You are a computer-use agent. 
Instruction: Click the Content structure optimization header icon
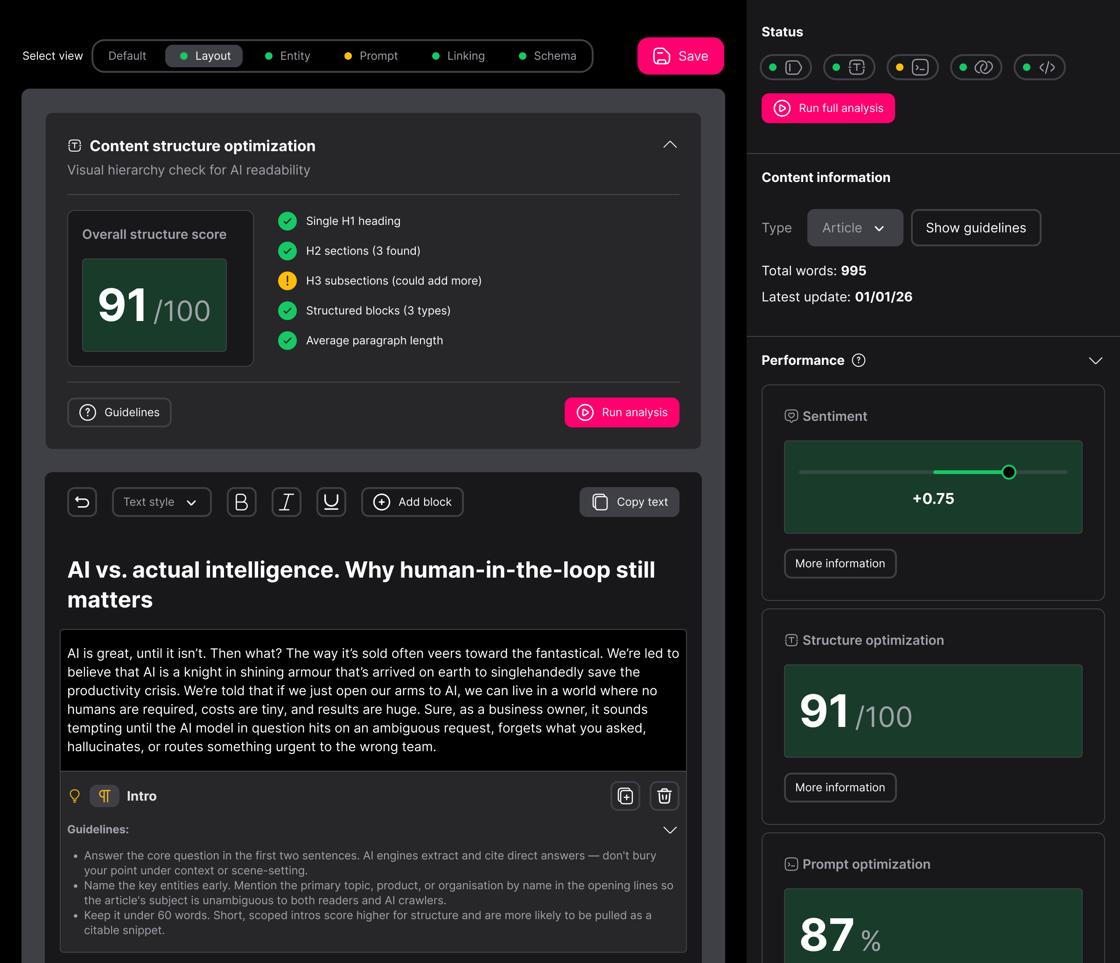tap(75, 146)
